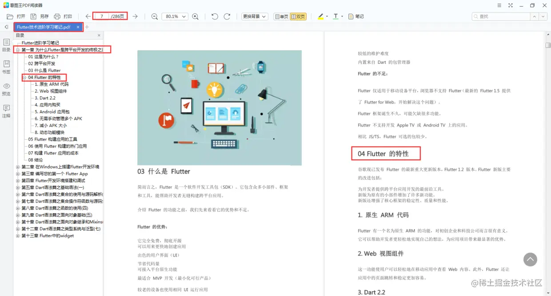Screen dimensions: 551x296
Task: Switch to 双页 double-page view
Action: pyautogui.click(x=298, y=16)
